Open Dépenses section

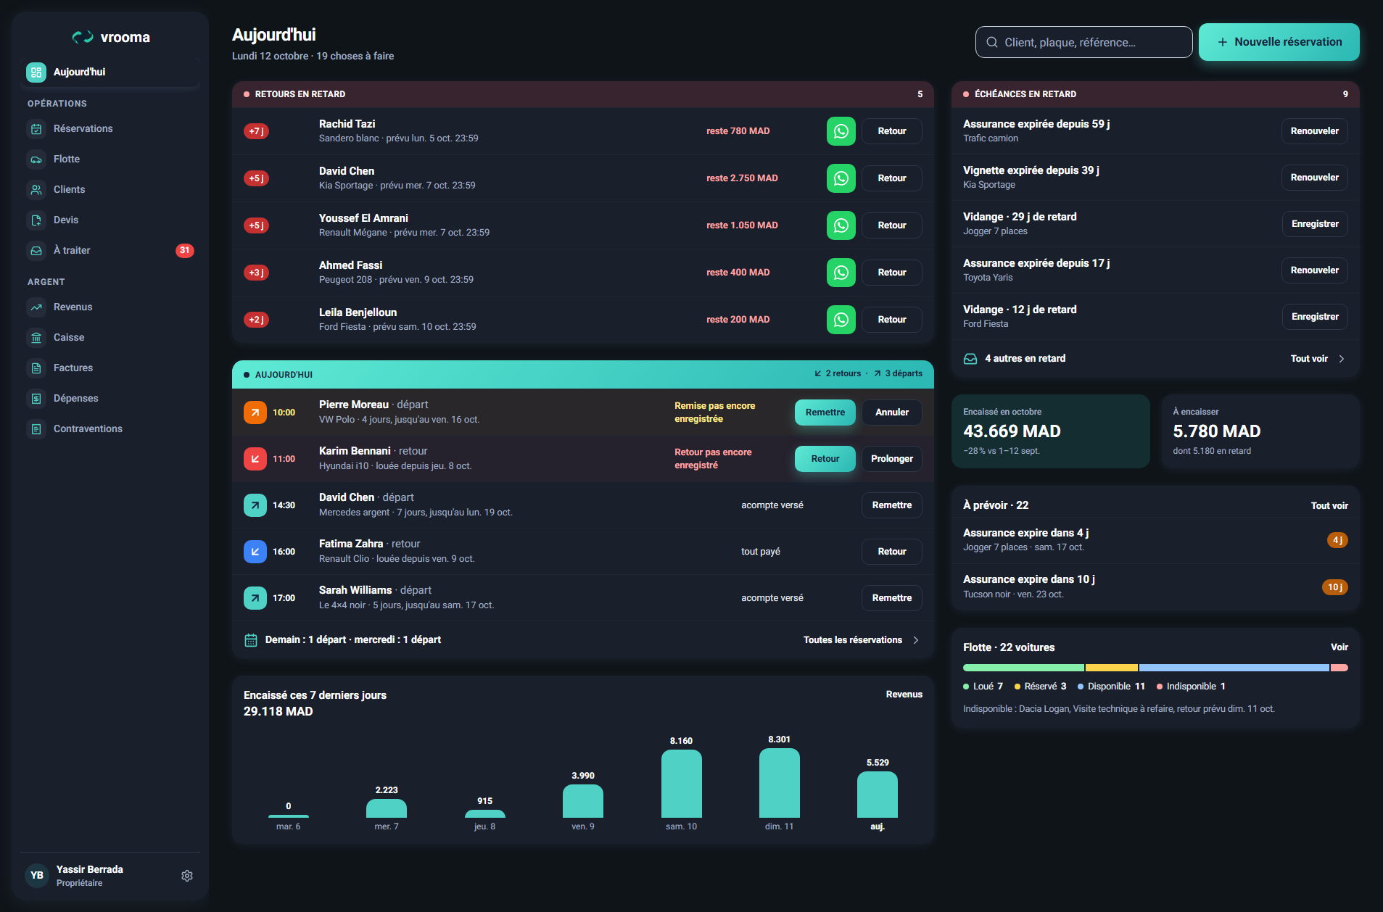point(110,399)
